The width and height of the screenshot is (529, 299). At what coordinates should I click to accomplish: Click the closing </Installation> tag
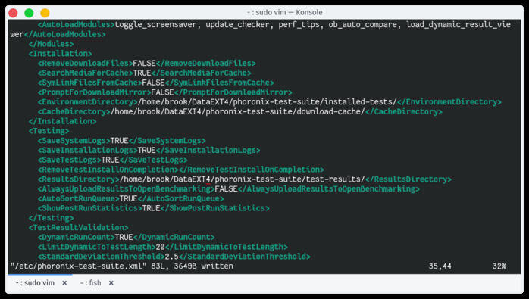pyautogui.click(x=62, y=121)
